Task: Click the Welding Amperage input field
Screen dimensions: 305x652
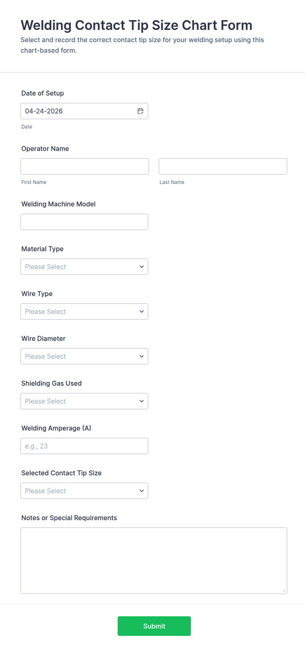Action: (x=84, y=446)
